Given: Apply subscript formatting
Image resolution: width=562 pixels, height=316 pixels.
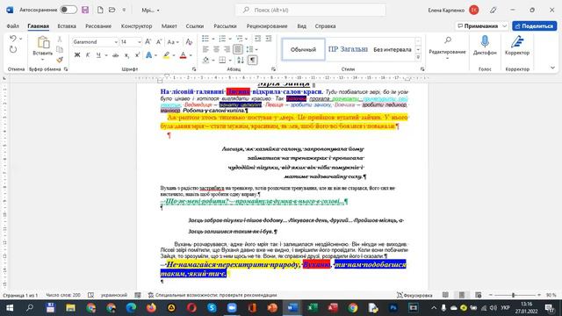Looking at the screenshot, I should click(x=126, y=55).
